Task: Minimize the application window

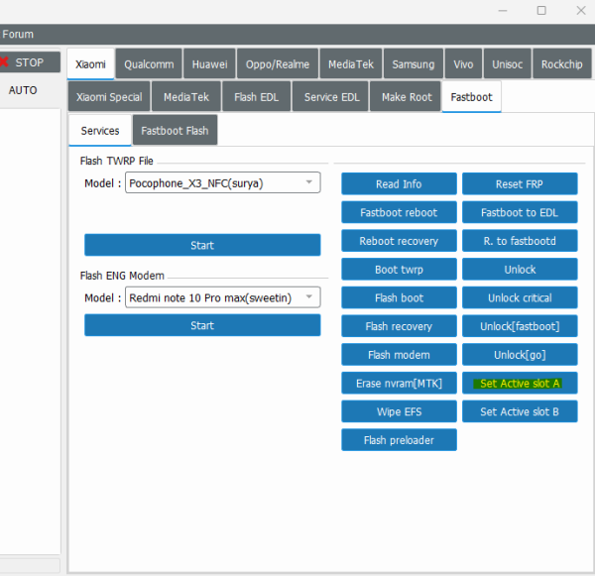Action: pos(503,11)
